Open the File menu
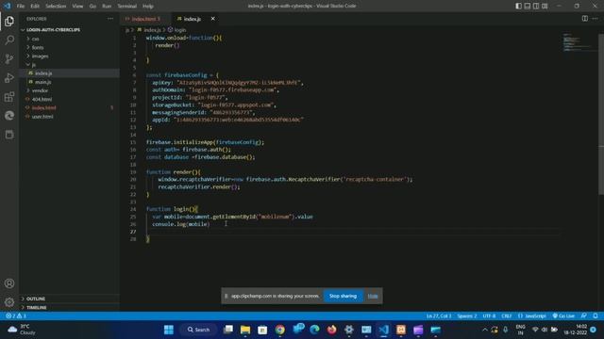 click(21, 7)
